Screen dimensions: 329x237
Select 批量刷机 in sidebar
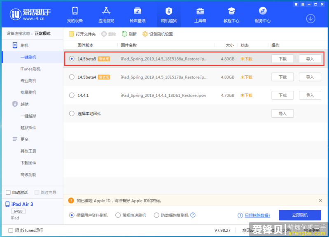pyautogui.click(x=28, y=92)
